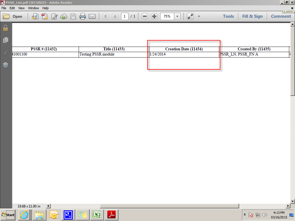295x221 pixels.
Task: Zoom in with the plus button
Action: pyautogui.click(x=154, y=16)
